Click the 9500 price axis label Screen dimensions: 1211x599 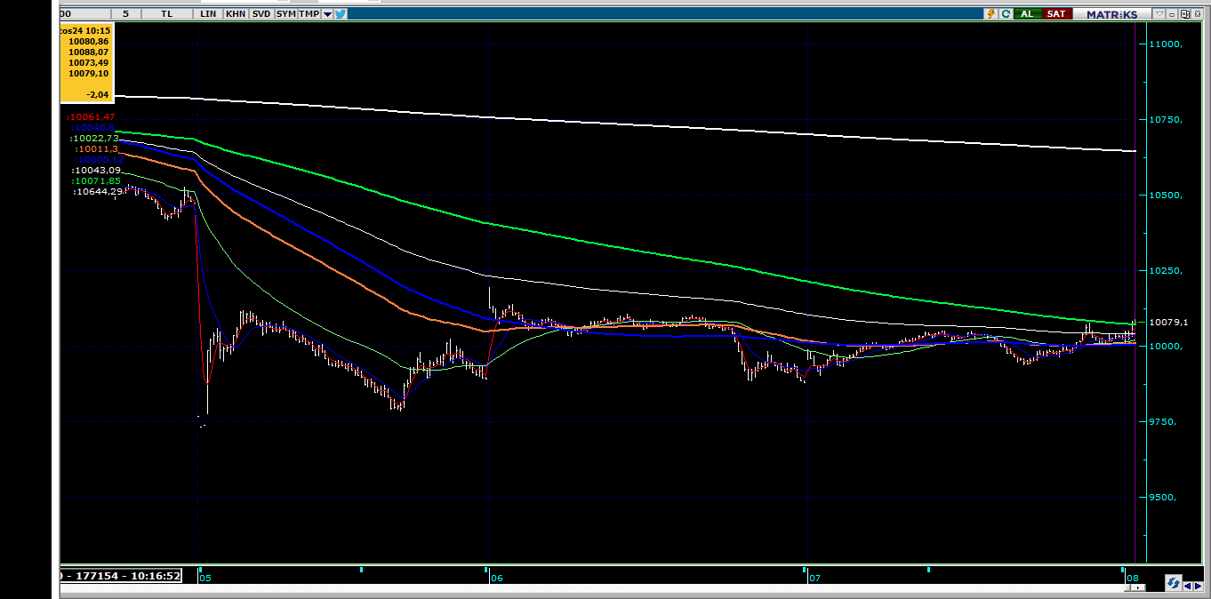click(x=1163, y=498)
